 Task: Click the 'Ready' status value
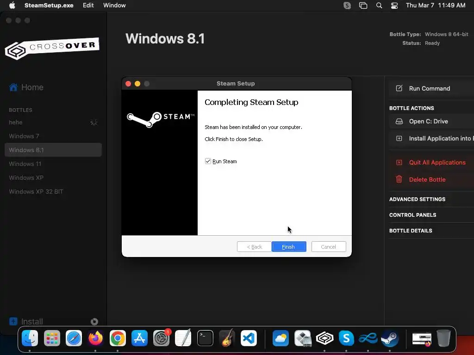(432, 43)
